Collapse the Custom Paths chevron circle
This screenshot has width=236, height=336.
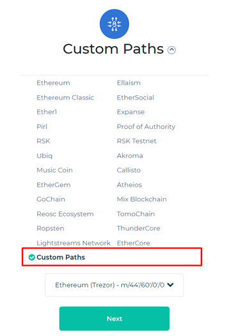pyautogui.click(x=171, y=50)
